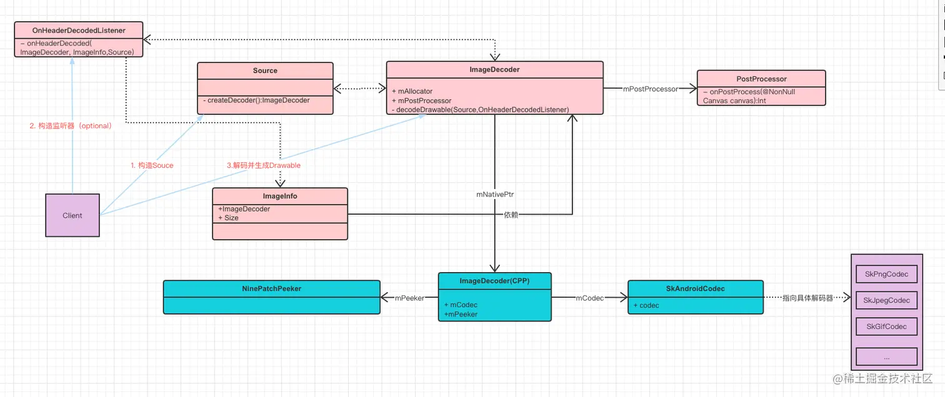Image resolution: width=945 pixels, height=397 pixels.
Task: Select the red note '3.解码并生成Drawable'
Action: point(263,165)
